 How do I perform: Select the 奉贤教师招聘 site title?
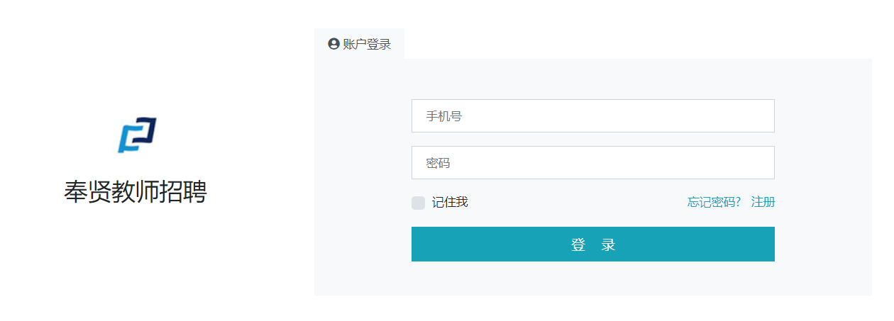(x=136, y=192)
